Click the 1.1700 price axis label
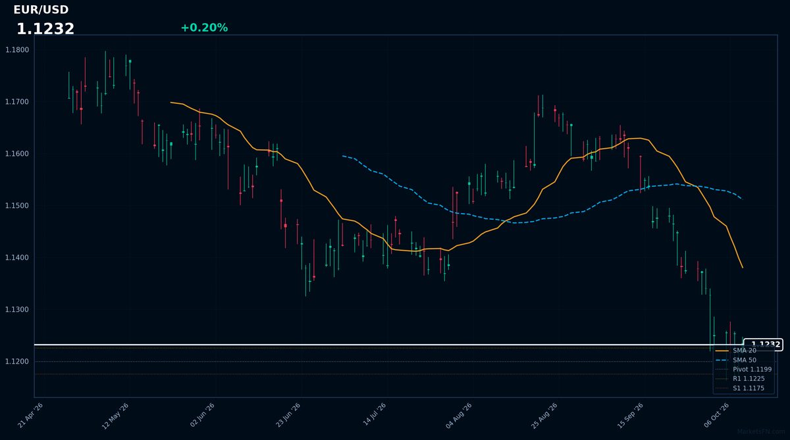The image size is (790, 440). (x=17, y=102)
